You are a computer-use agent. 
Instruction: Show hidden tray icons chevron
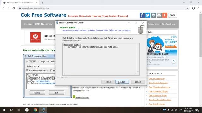click(161, 110)
